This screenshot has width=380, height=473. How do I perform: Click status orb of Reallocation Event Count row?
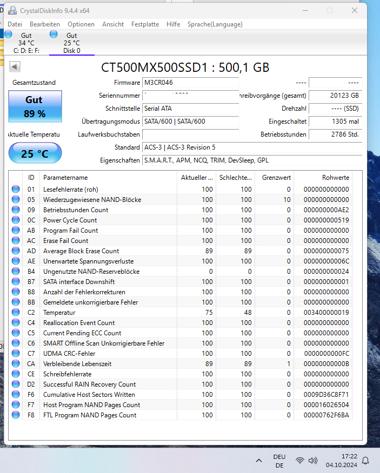point(16,322)
